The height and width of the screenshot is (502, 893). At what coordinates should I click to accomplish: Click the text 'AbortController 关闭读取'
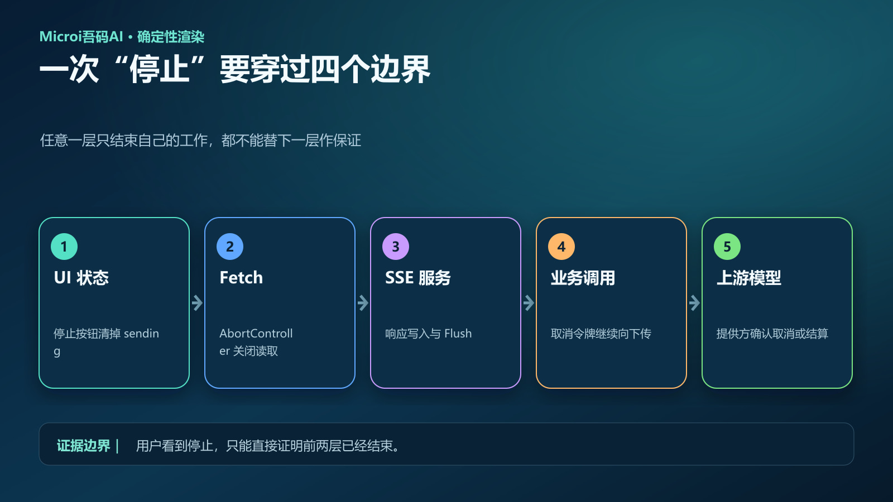(256, 342)
